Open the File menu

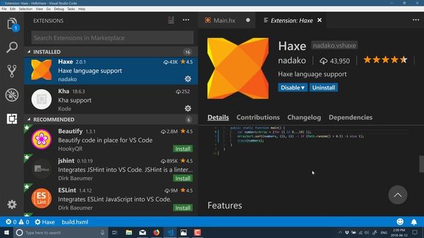click(4, 9)
